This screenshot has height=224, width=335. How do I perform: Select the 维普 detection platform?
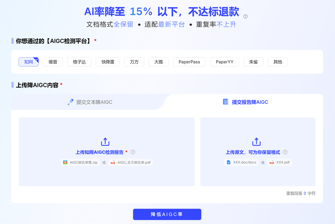click(53, 62)
